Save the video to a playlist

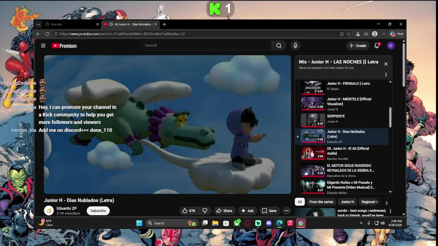point(269,211)
